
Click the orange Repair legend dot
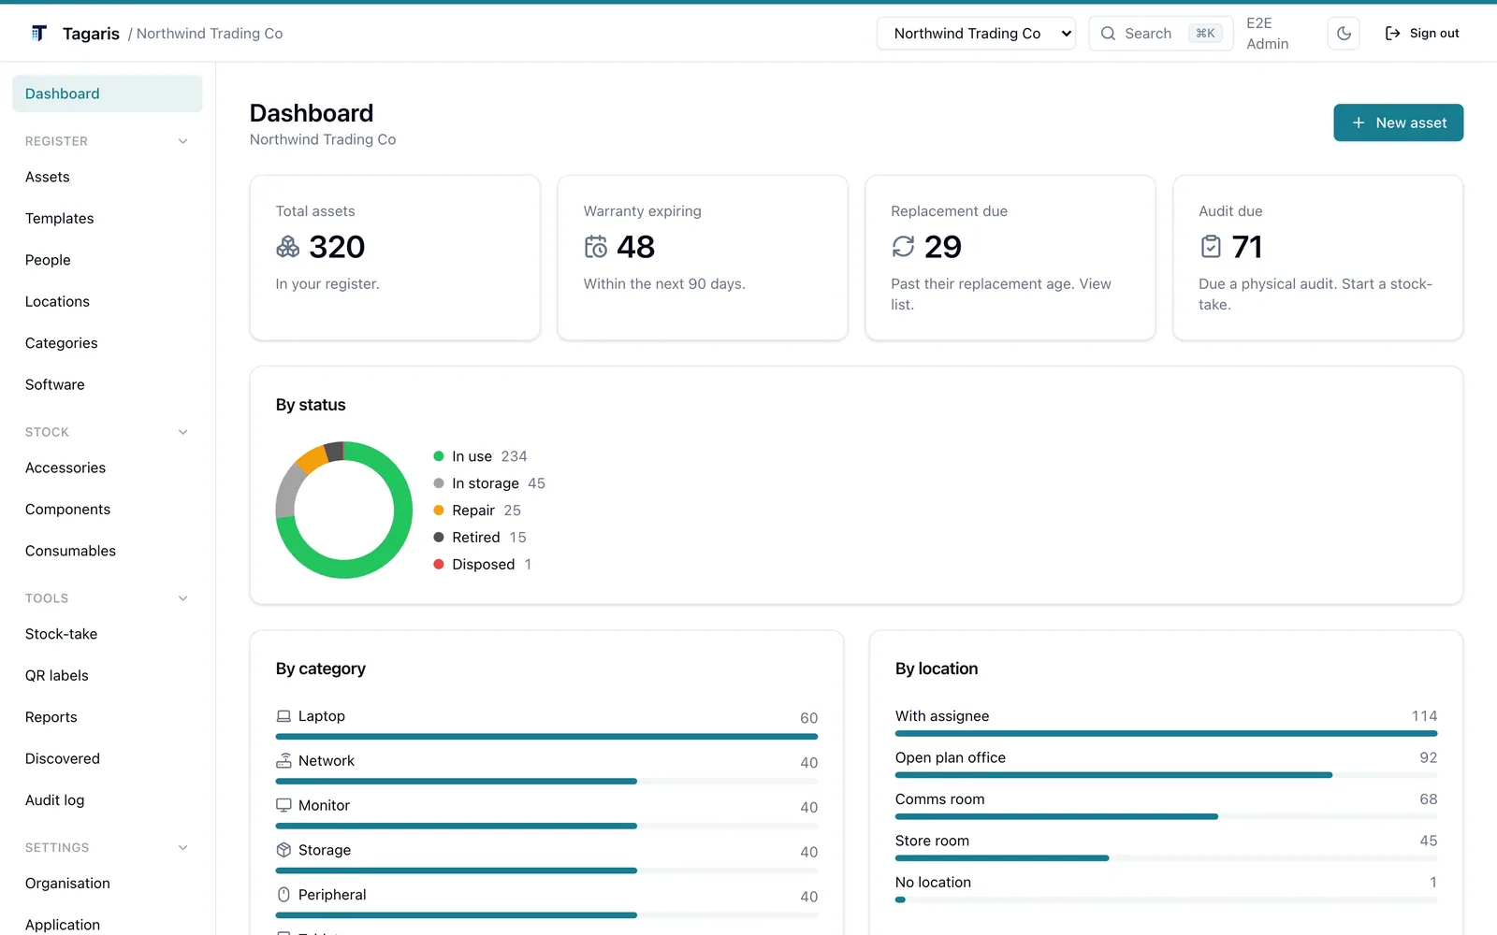pos(439,511)
